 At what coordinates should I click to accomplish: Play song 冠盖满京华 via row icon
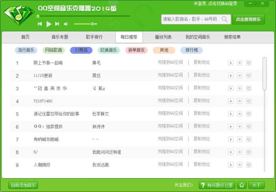tap(231, 88)
